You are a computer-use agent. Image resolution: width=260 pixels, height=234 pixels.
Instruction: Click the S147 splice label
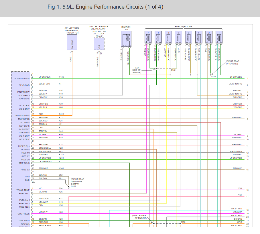click(214, 77)
